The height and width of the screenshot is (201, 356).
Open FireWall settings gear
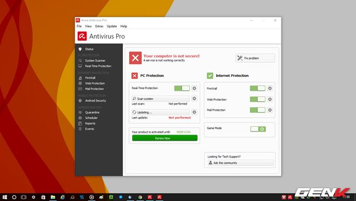[270, 88]
